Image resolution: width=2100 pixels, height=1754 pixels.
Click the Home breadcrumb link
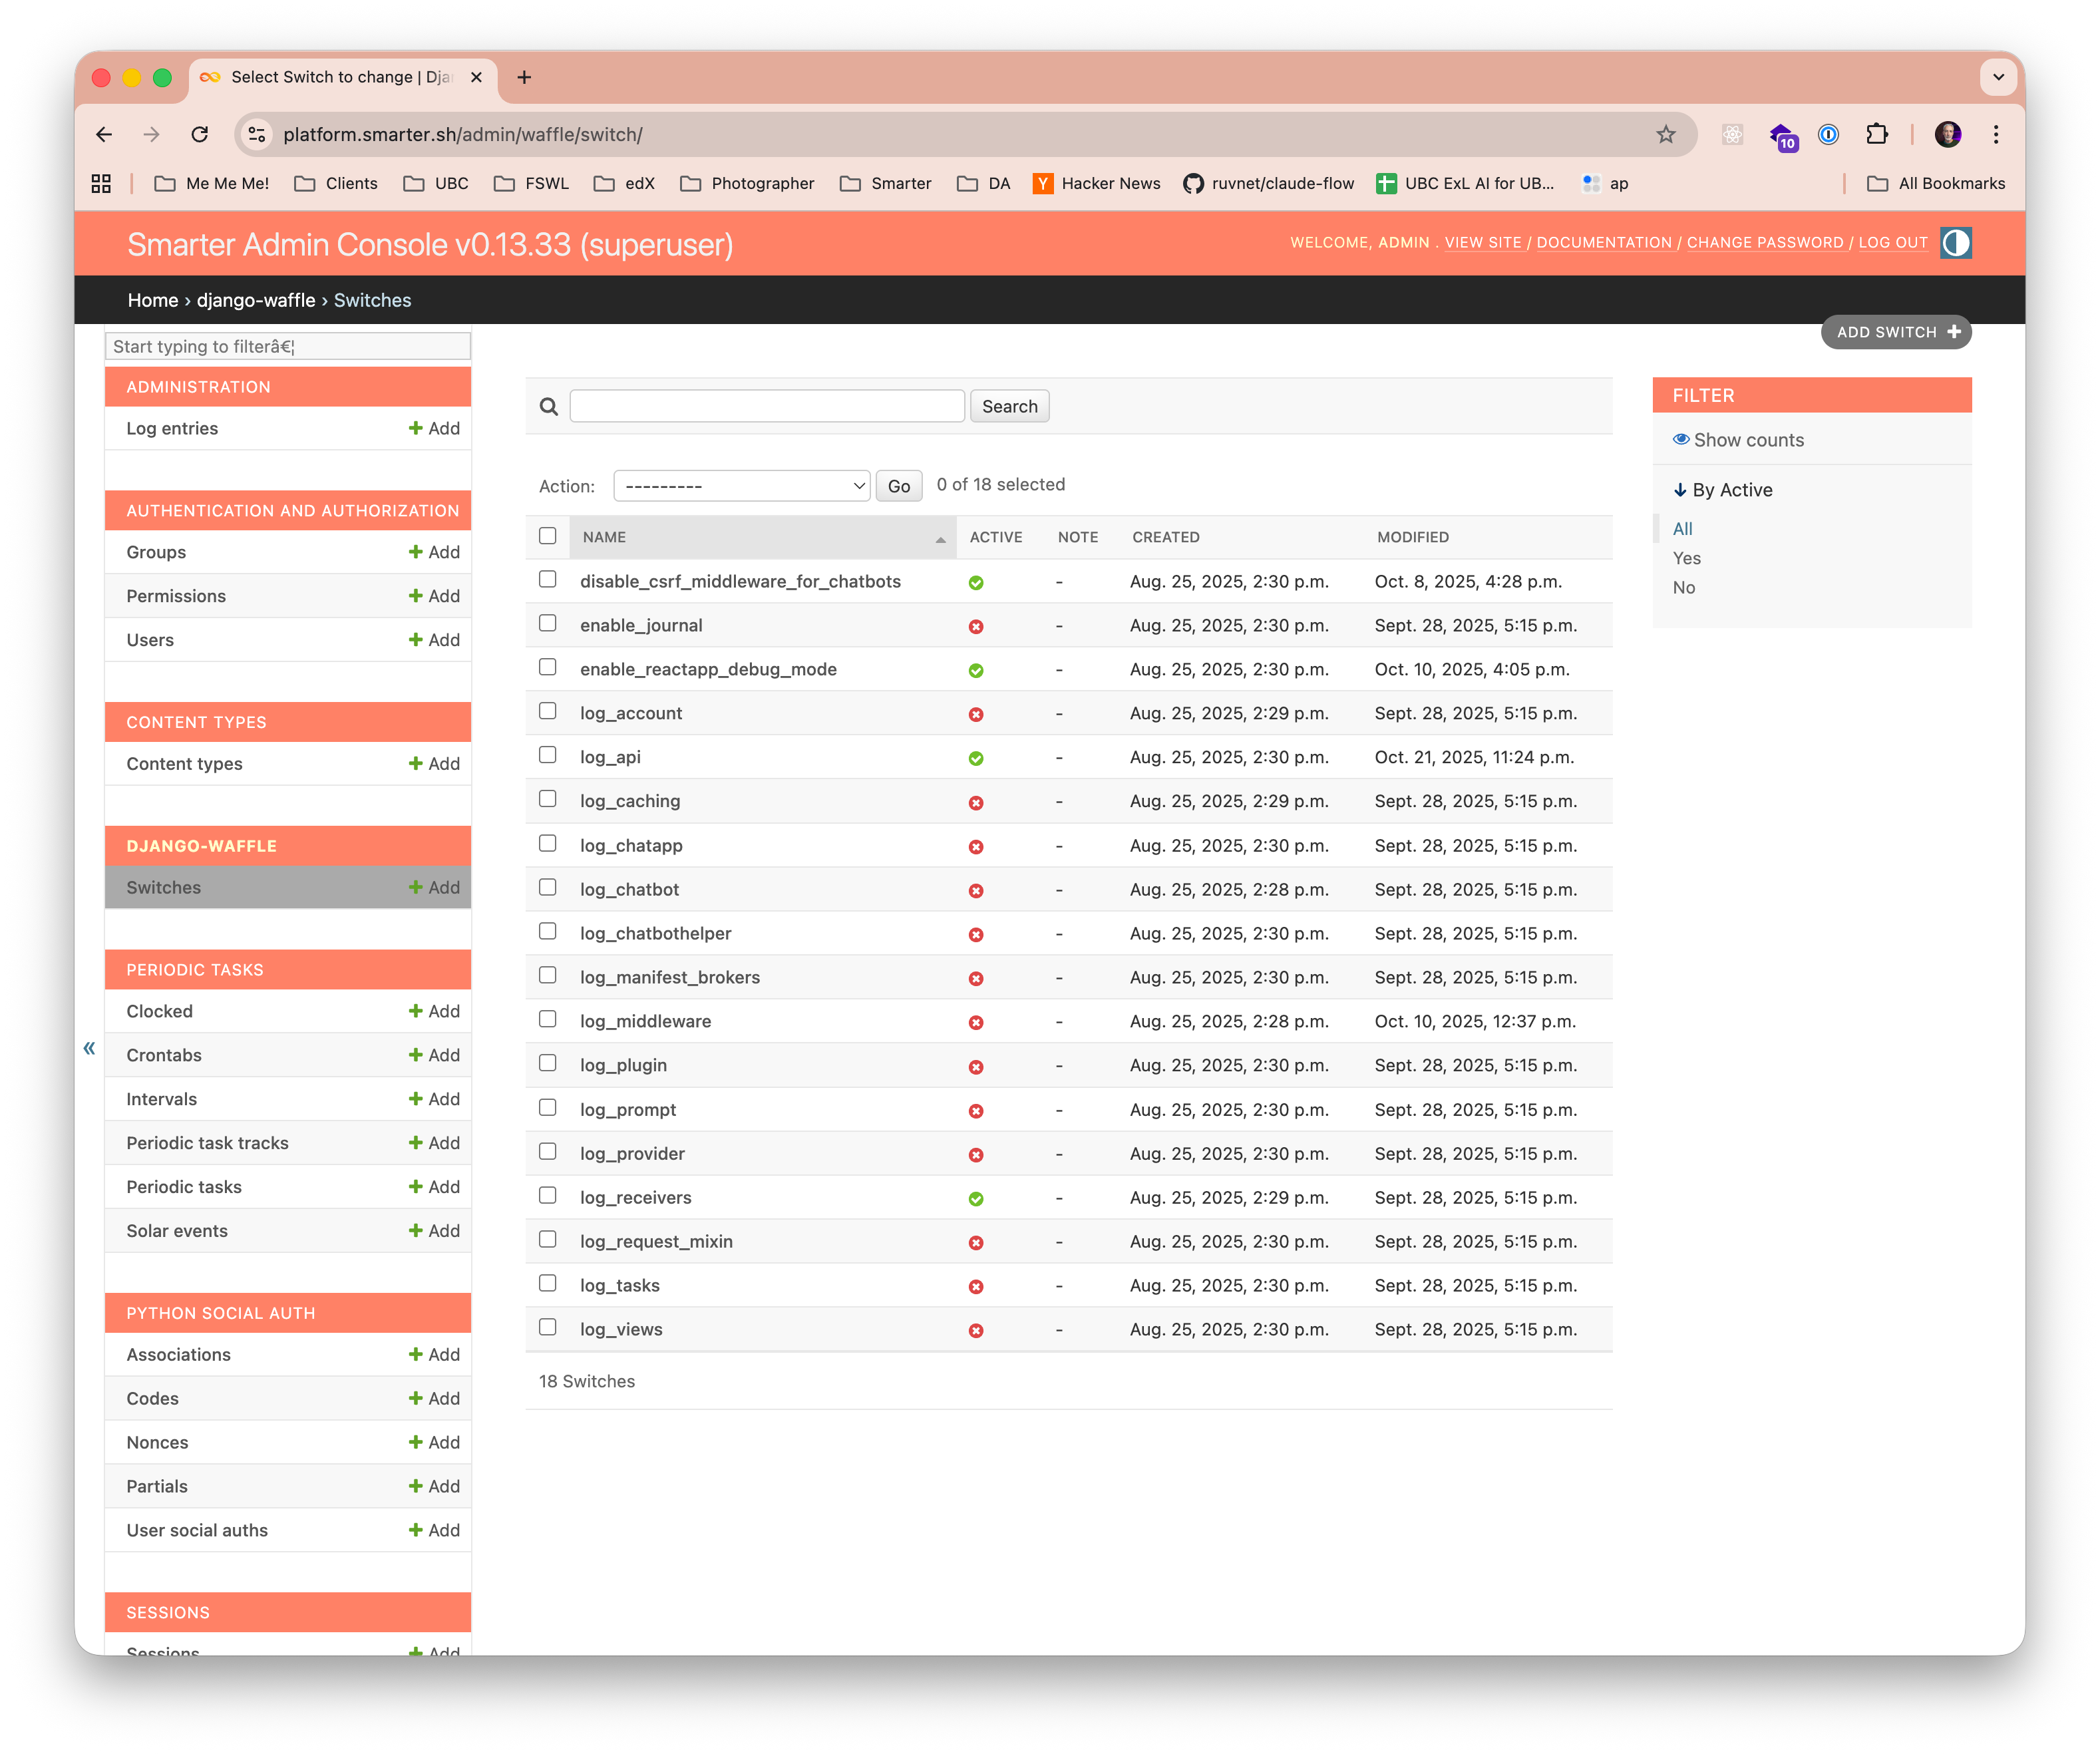tap(152, 300)
